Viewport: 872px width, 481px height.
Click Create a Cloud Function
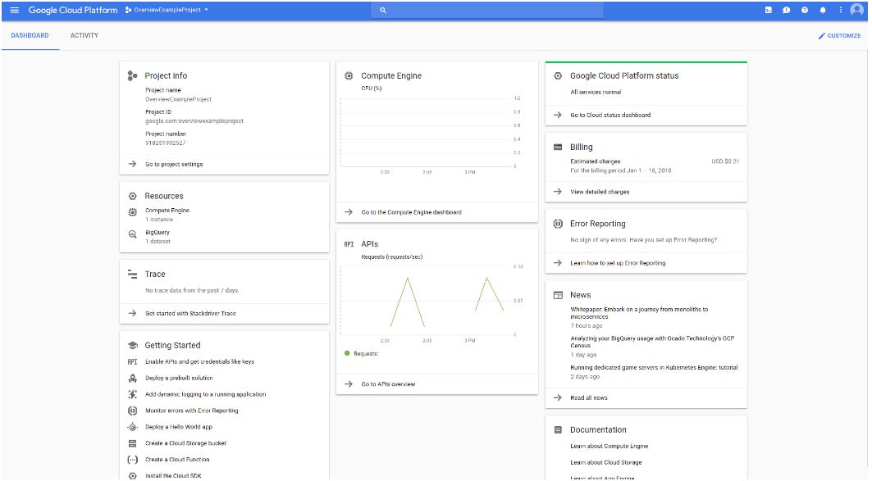pyautogui.click(x=177, y=460)
